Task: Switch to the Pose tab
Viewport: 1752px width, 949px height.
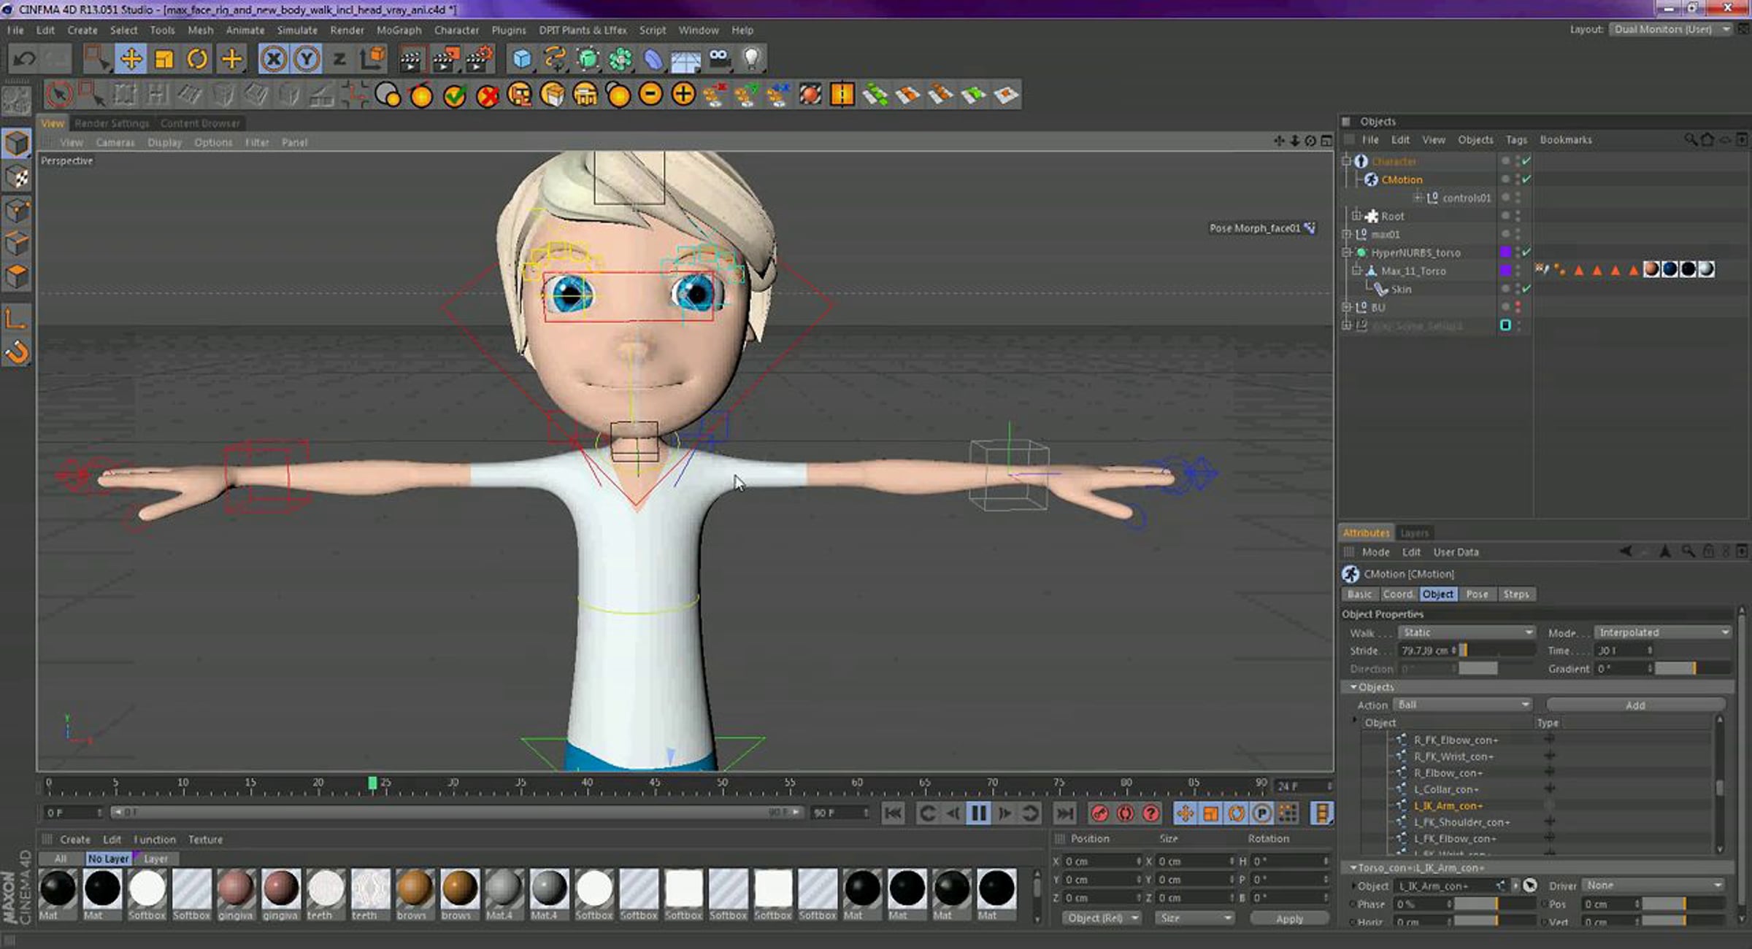Action: [x=1477, y=594]
